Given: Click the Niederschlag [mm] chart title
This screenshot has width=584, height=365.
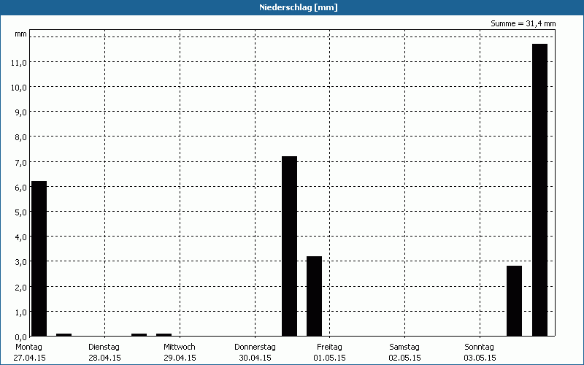Looking at the screenshot, I should tap(299, 7).
